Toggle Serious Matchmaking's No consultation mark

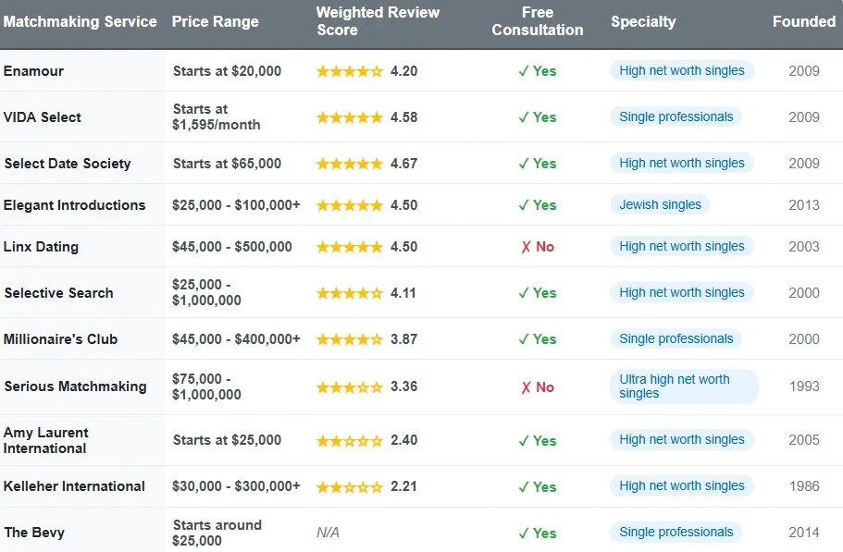click(537, 386)
